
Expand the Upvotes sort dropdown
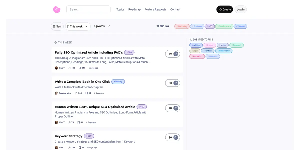click(x=102, y=26)
